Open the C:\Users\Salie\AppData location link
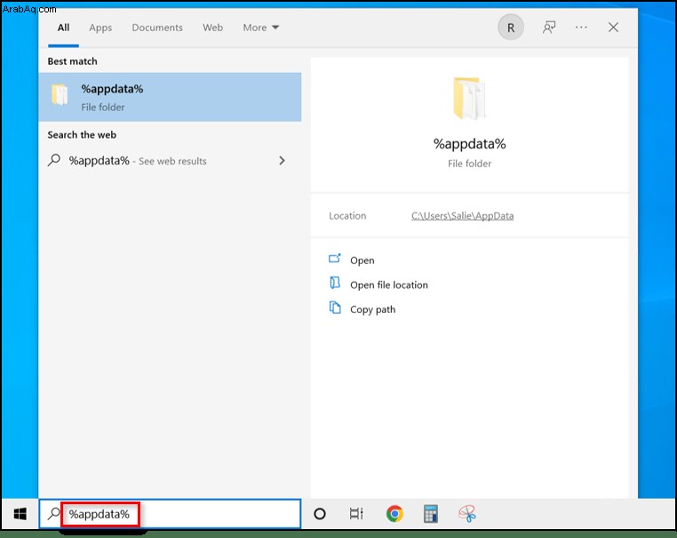Image resolution: width=677 pixels, height=538 pixels. (462, 215)
